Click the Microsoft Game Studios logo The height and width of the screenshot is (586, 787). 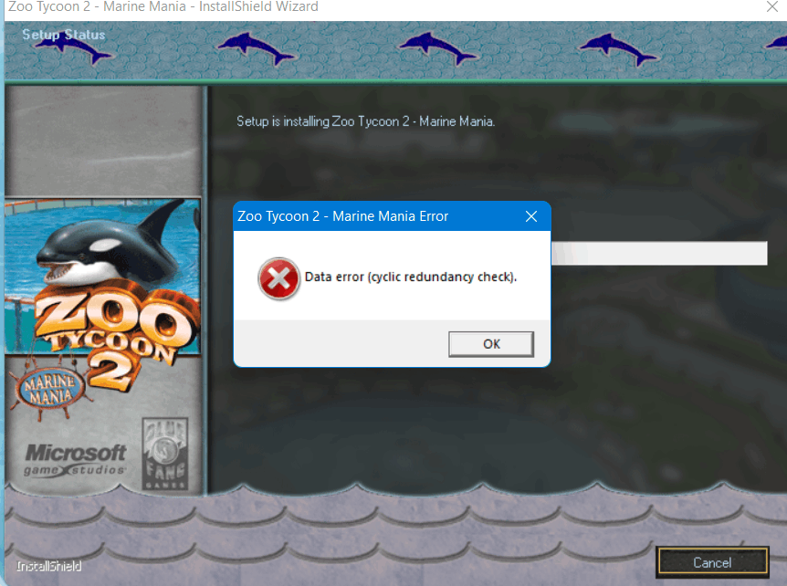75,459
